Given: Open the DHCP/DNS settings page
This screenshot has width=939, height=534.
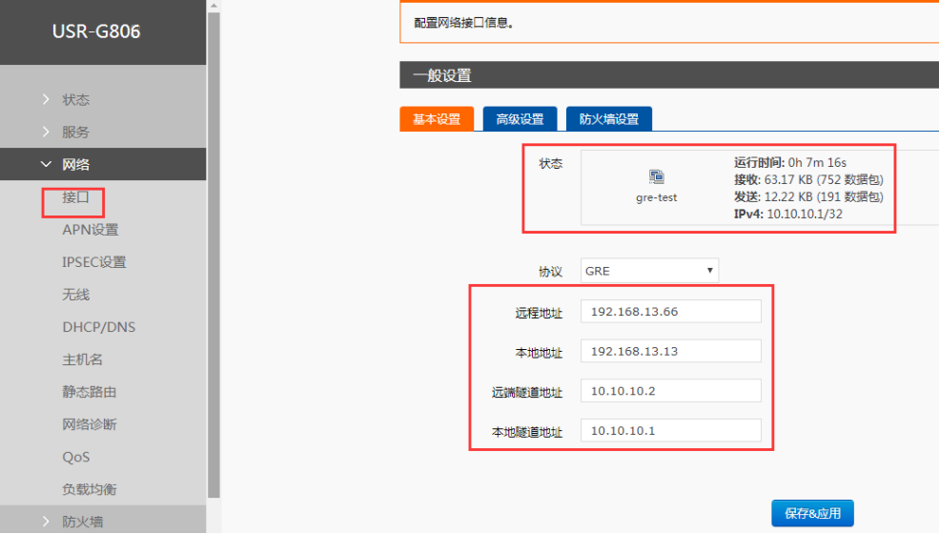Looking at the screenshot, I should point(99,327).
